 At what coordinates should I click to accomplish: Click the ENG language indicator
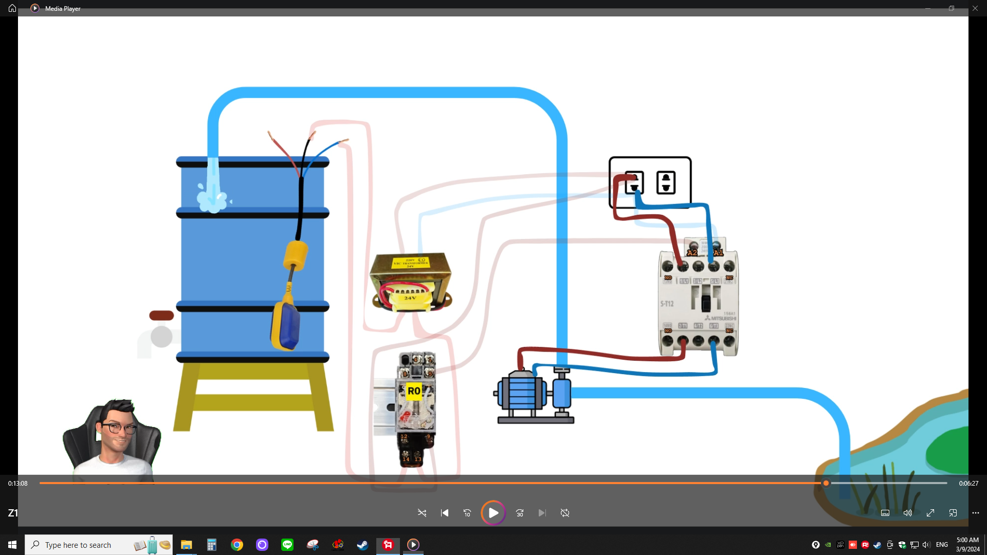coord(942,545)
